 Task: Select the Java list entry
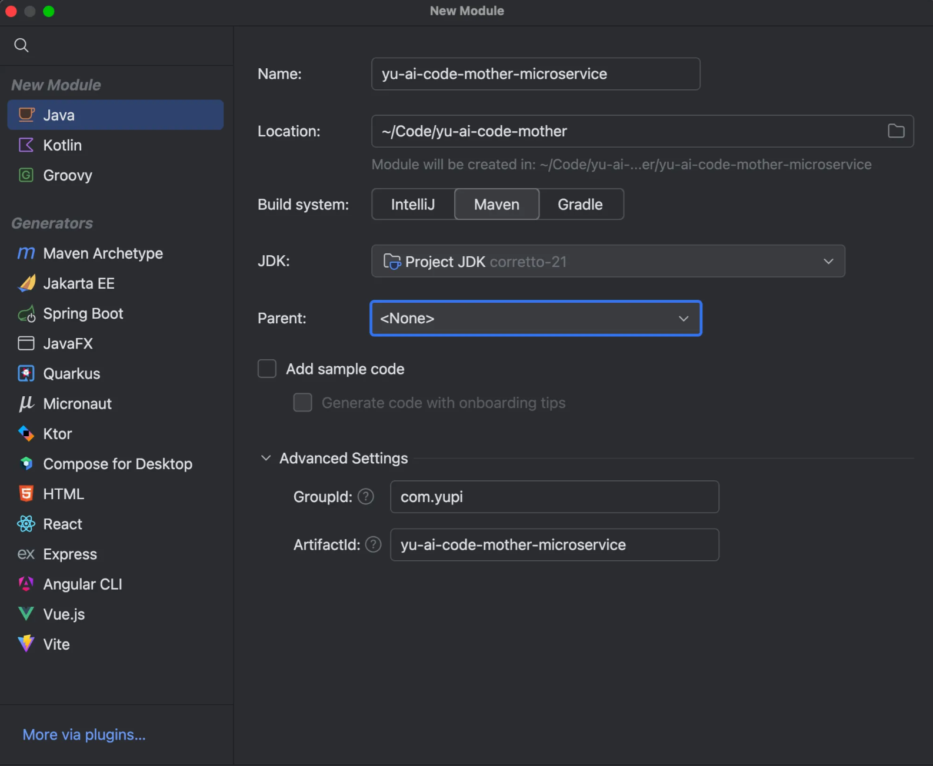tap(115, 115)
